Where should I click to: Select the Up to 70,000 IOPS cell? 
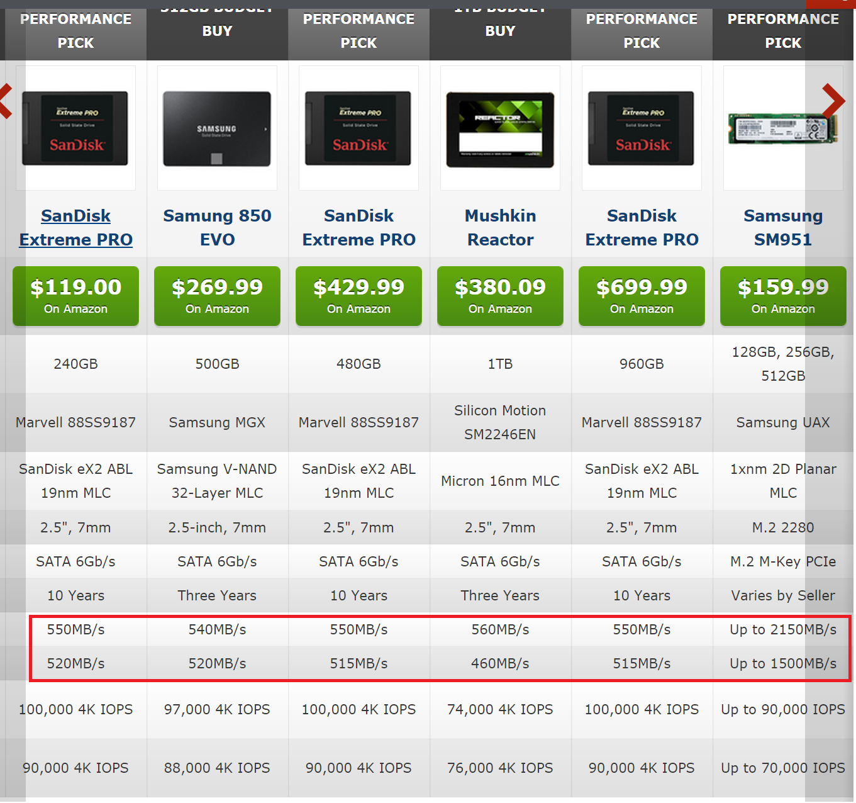pos(783,768)
